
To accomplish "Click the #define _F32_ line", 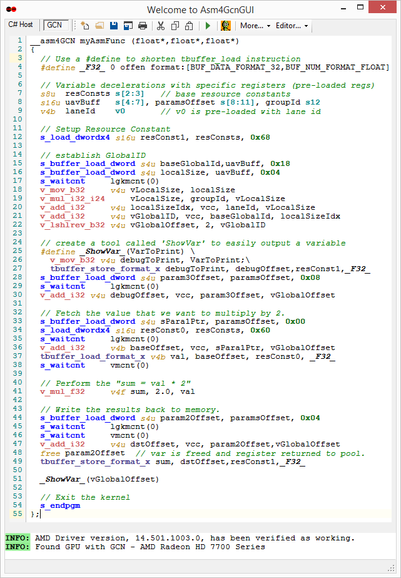I will click(215, 68).
